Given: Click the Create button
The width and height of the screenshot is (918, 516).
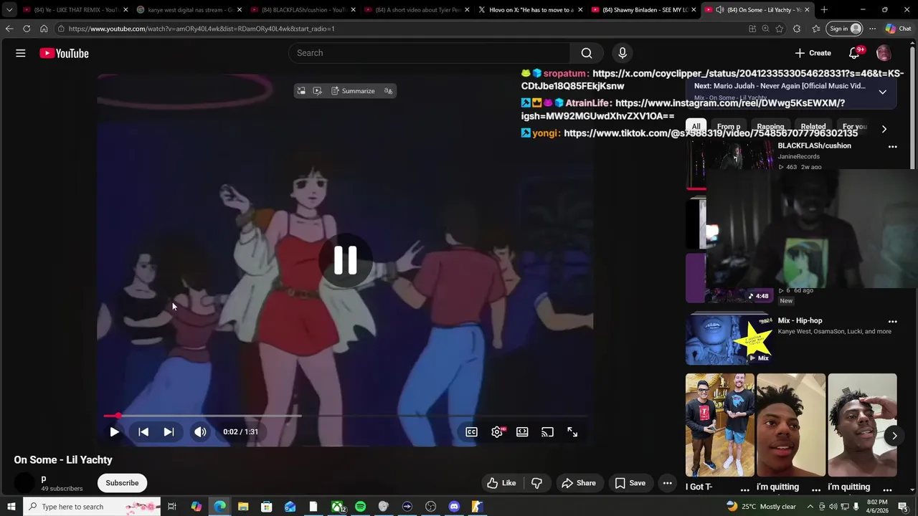Looking at the screenshot, I should pyautogui.click(x=813, y=53).
